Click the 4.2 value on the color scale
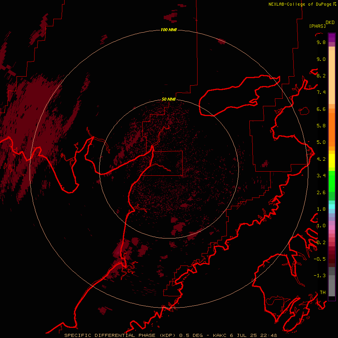The image size is (338, 338). coord(321,159)
